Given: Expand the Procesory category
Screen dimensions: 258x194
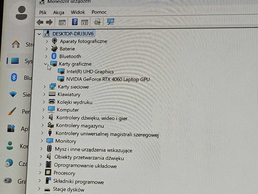Looking at the screenshot, I should tap(40, 173).
